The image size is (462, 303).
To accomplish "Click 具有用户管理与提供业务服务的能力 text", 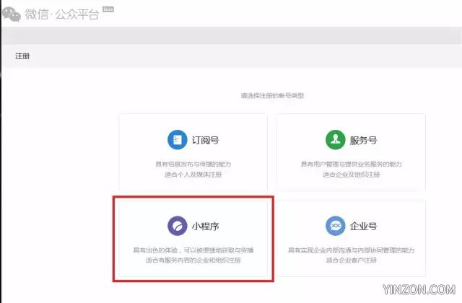I will (x=352, y=164).
